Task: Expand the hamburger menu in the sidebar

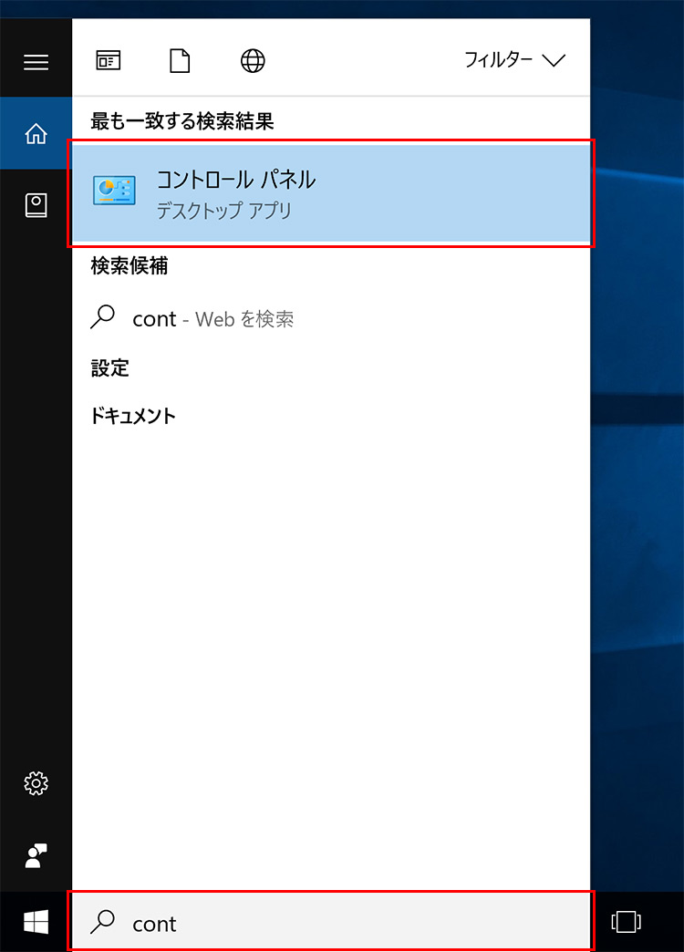Action: [36, 62]
